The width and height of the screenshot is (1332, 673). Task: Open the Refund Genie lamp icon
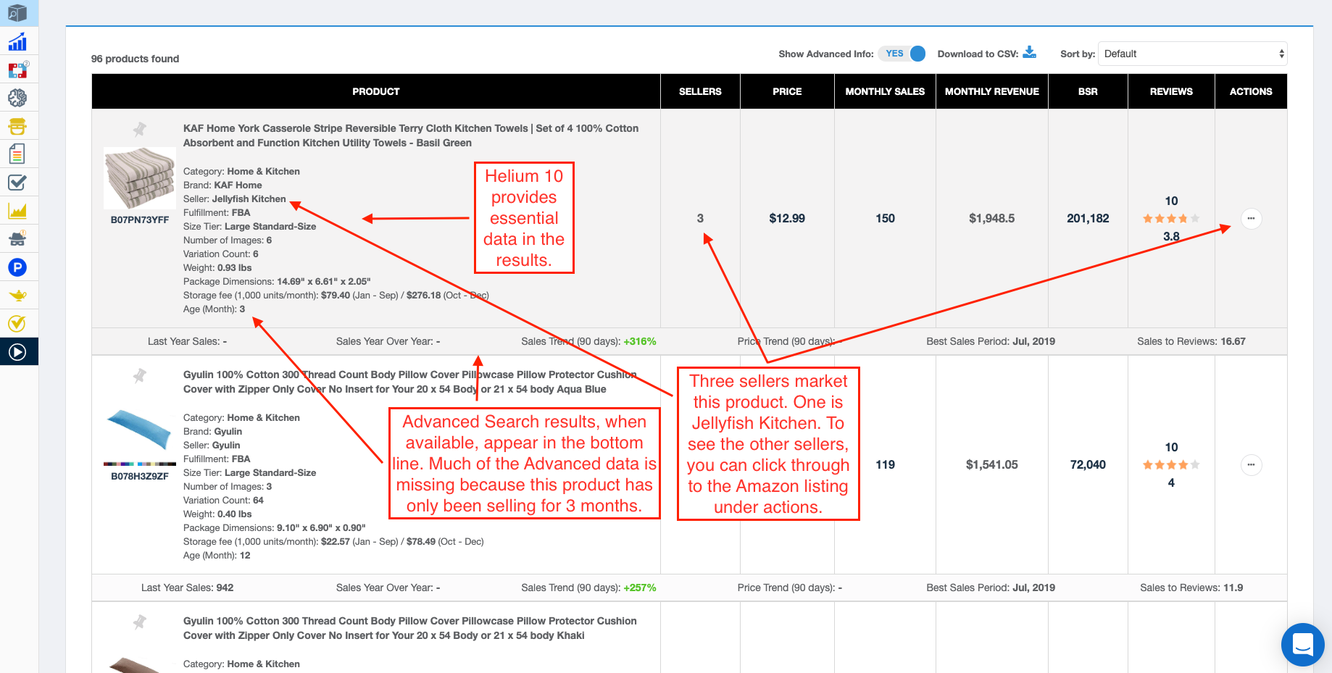pyautogui.click(x=17, y=296)
